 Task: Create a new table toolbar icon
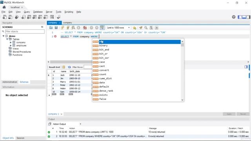29,17
